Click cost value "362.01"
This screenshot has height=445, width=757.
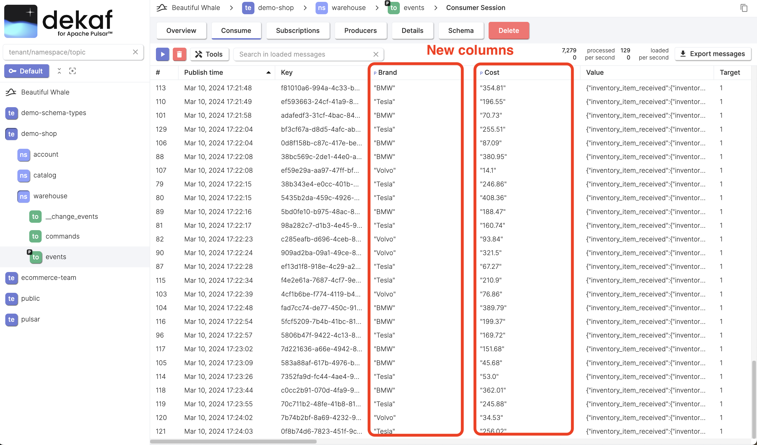point(493,390)
